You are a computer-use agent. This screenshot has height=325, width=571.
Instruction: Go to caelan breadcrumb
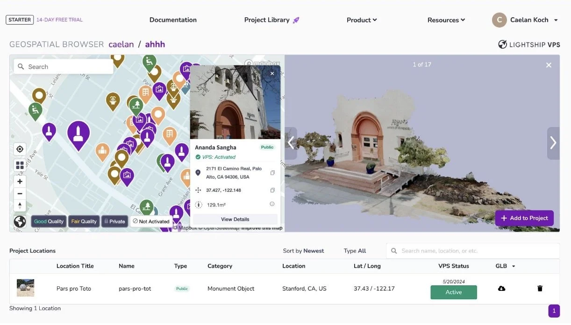click(x=121, y=44)
